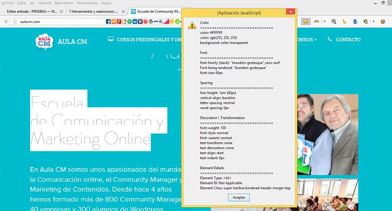Open the rainbow color picker extension
Image resolution: width=392 pixels, height=211 pixels.
pos(316,21)
